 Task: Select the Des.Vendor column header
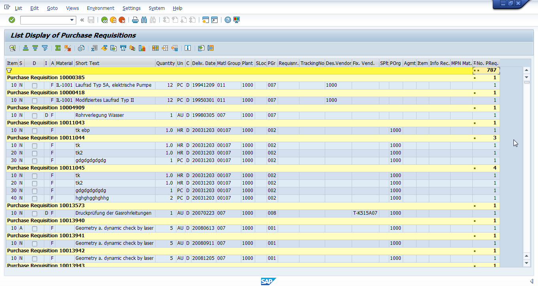click(x=338, y=63)
